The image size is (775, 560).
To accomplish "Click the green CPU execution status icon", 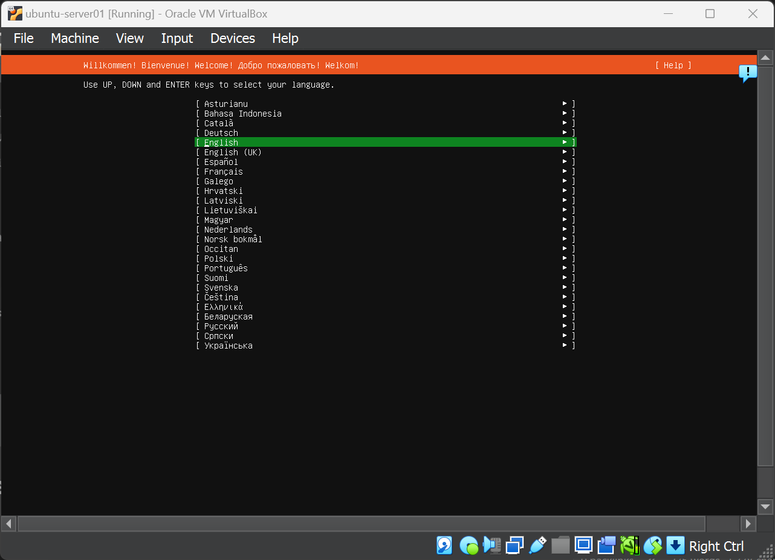I will click(x=630, y=546).
